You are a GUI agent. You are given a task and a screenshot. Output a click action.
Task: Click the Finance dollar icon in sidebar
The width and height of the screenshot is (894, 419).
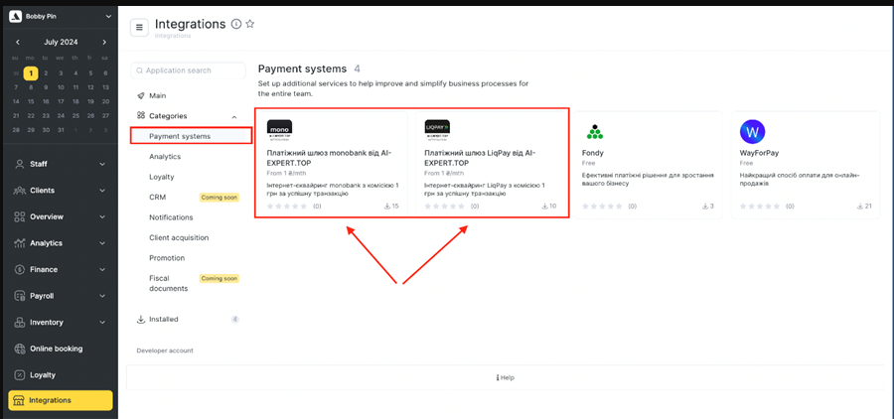20,270
